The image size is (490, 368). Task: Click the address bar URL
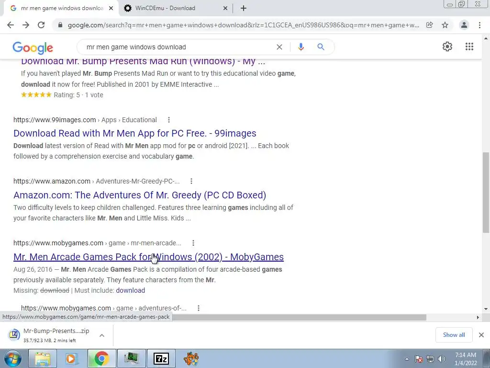tap(243, 25)
